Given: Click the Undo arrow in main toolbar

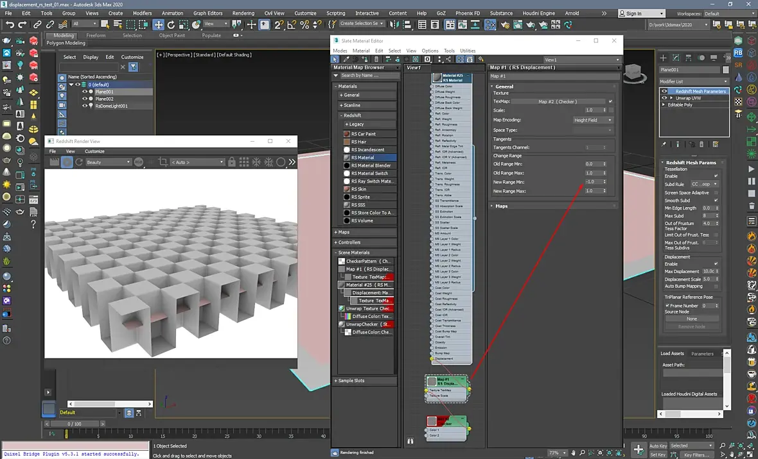Looking at the screenshot, I should click(9, 24).
